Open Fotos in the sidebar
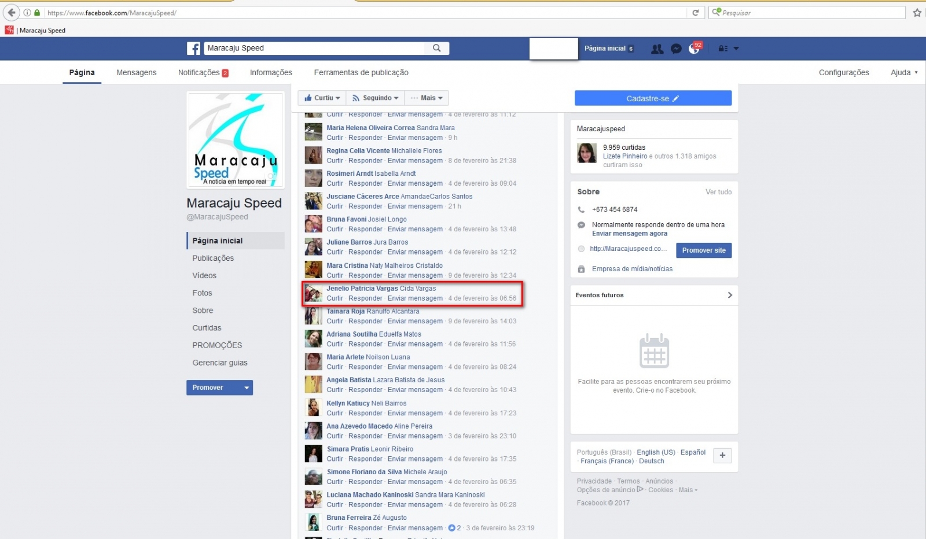Viewport: 926px width, 539px height. (x=202, y=293)
